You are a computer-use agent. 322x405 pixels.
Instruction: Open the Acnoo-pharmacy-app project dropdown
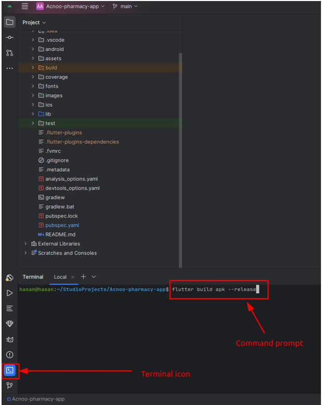(x=70, y=6)
